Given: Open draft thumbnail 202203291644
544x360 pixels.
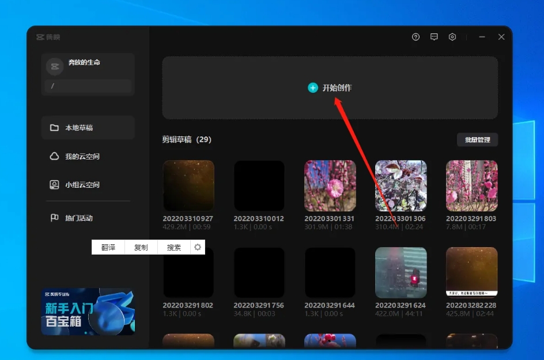Looking at the screenshot, I should [x=330, y=272].
